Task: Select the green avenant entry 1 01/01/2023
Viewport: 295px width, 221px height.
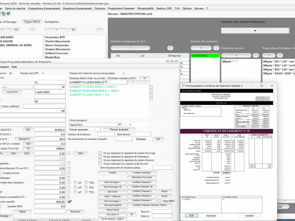Action: click(205, 56)
